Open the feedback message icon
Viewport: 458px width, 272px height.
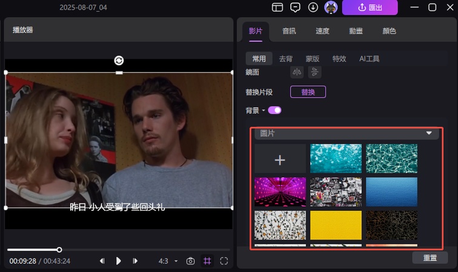295,7
